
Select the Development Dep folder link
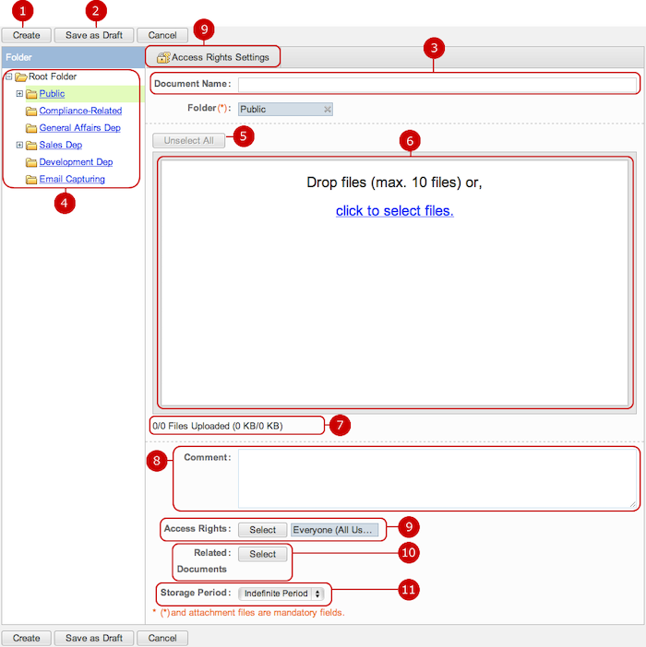point(76,162)
